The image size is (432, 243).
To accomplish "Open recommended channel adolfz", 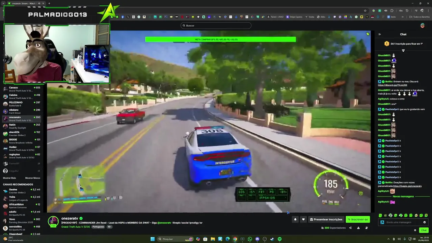I will 21,213.
